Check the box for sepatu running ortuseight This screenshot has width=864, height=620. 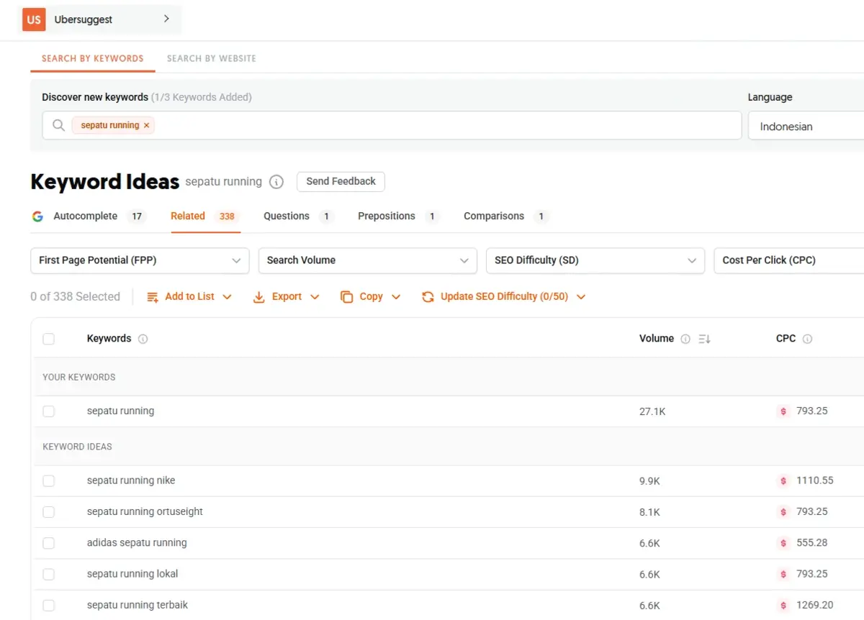[x=48, y=512]
